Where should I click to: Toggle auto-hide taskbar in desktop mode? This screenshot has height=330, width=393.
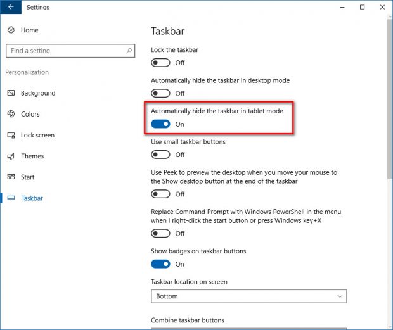160,93
